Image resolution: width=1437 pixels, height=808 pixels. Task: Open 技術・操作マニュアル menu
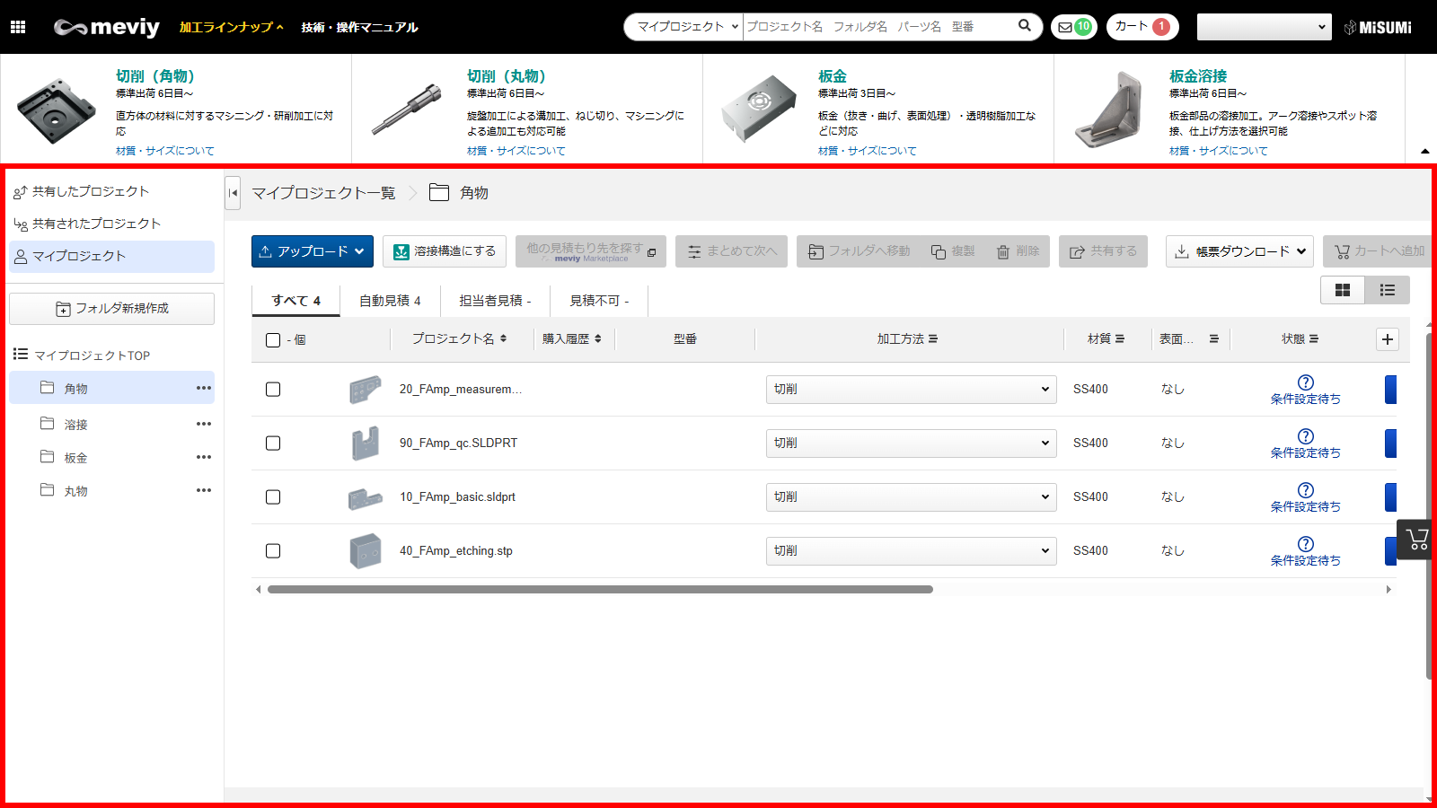[x=359, y=27]
